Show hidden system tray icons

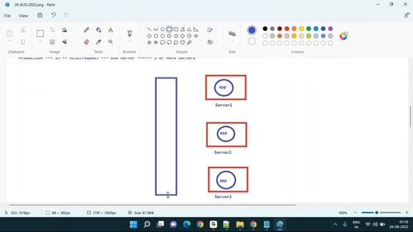click(x=335, y=224)
